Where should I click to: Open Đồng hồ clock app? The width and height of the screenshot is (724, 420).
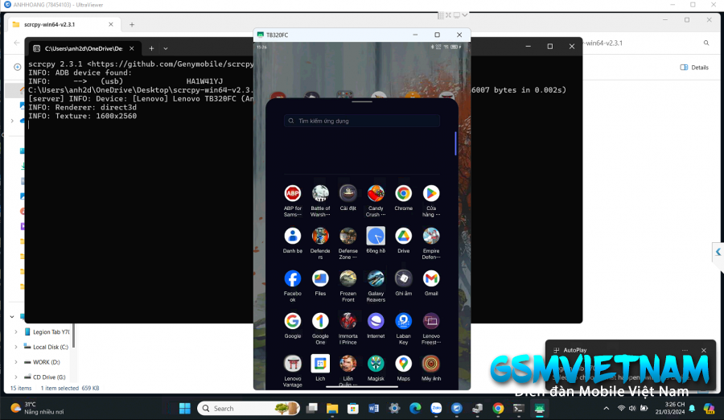(x=376, y=236)
